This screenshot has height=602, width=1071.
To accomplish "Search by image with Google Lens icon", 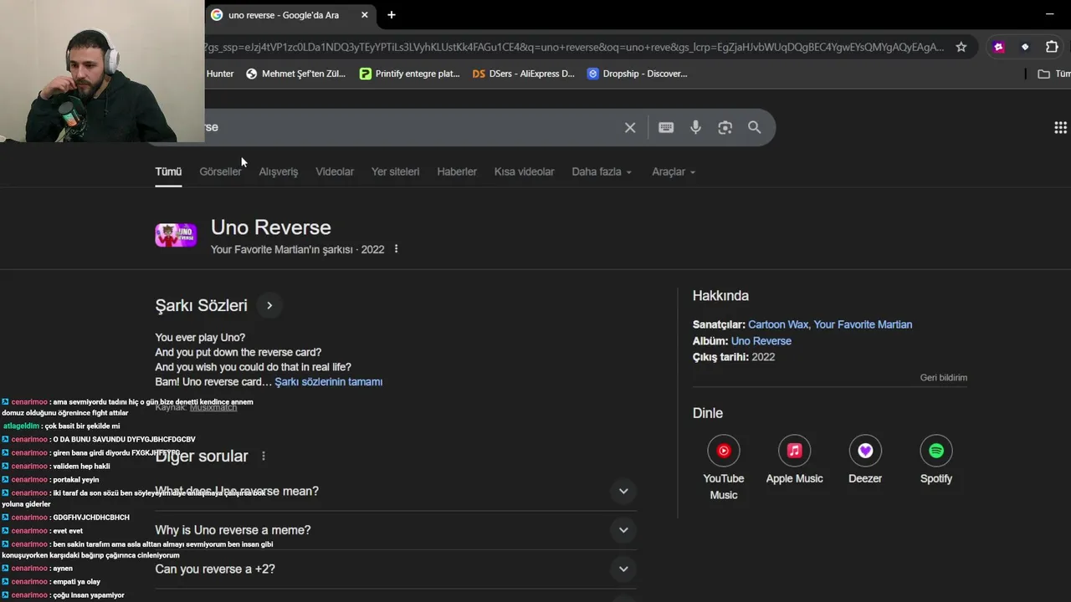I will [725, 127].
